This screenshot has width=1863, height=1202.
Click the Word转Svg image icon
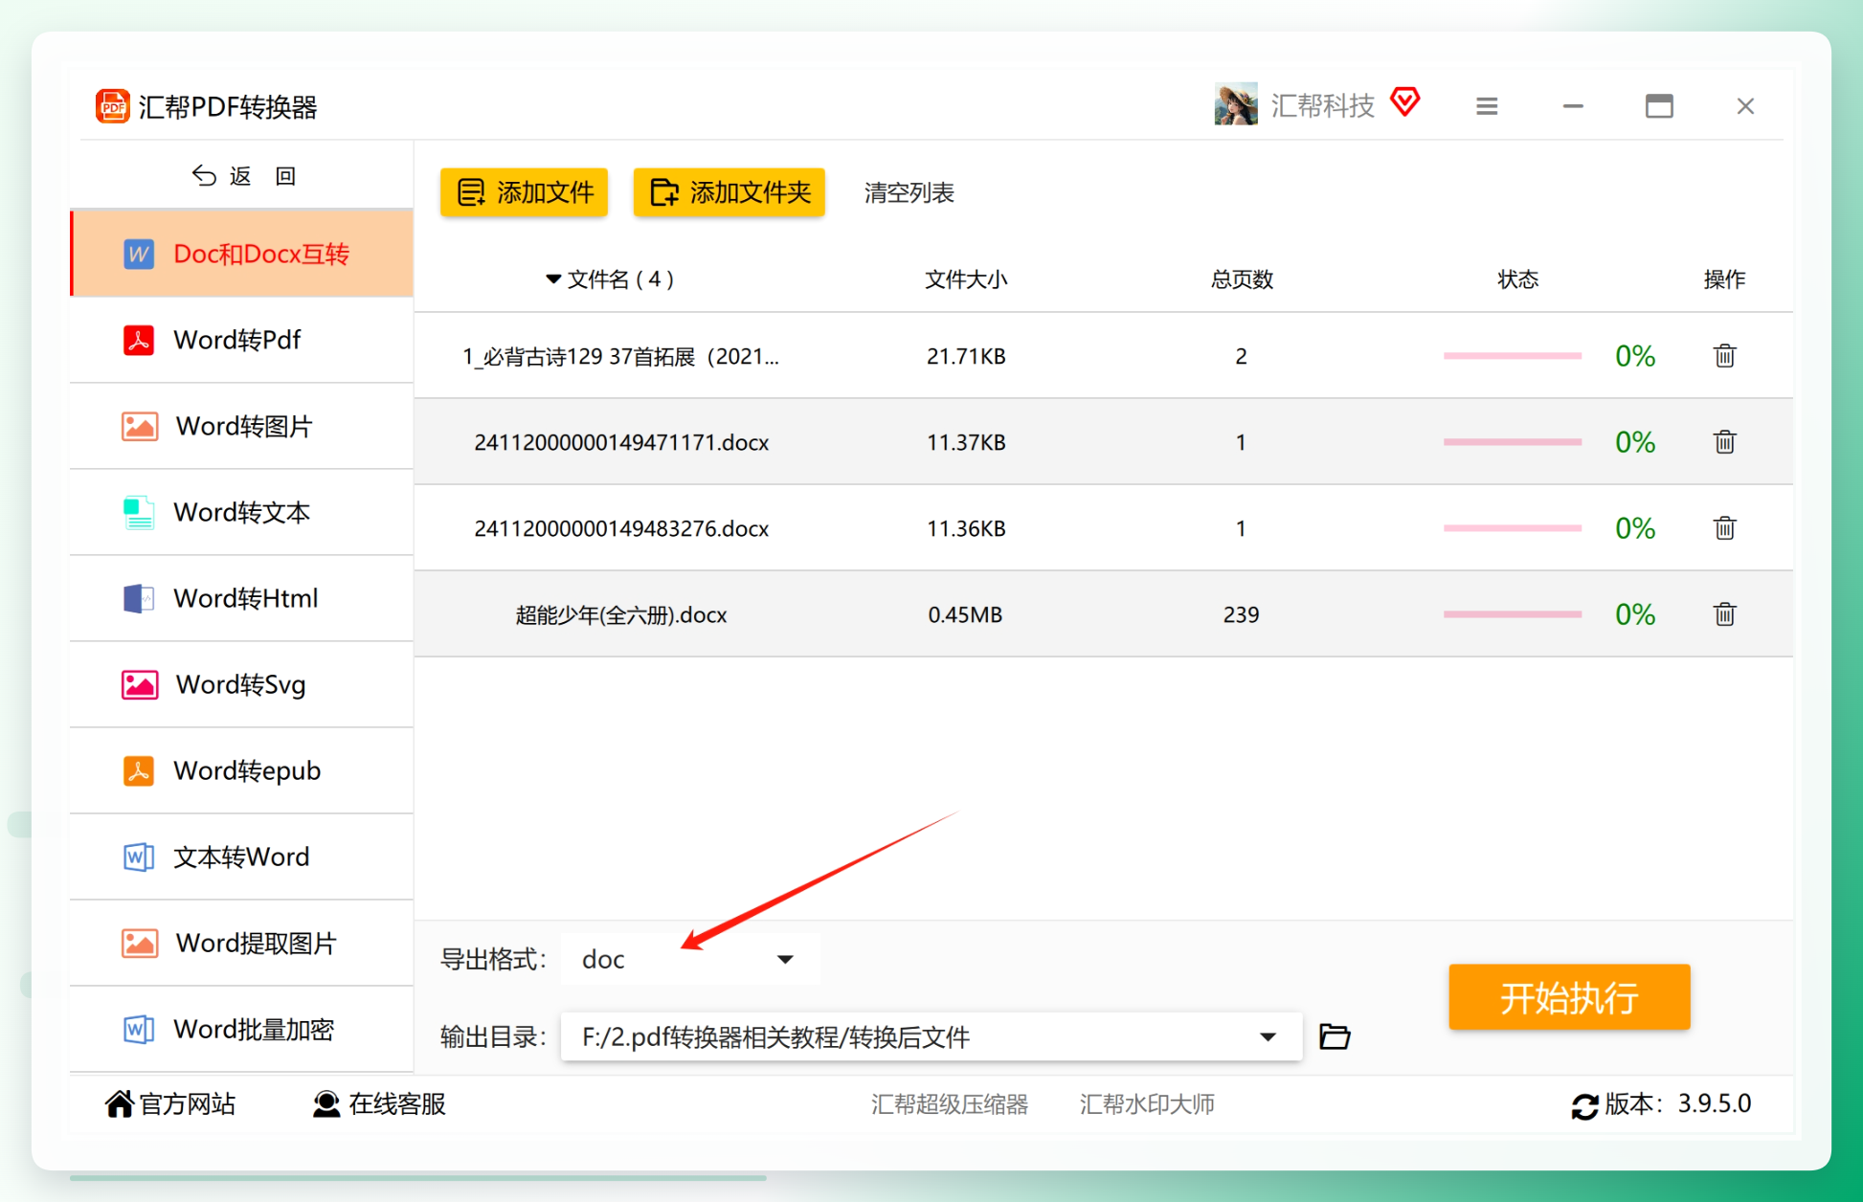pos(140,684)
